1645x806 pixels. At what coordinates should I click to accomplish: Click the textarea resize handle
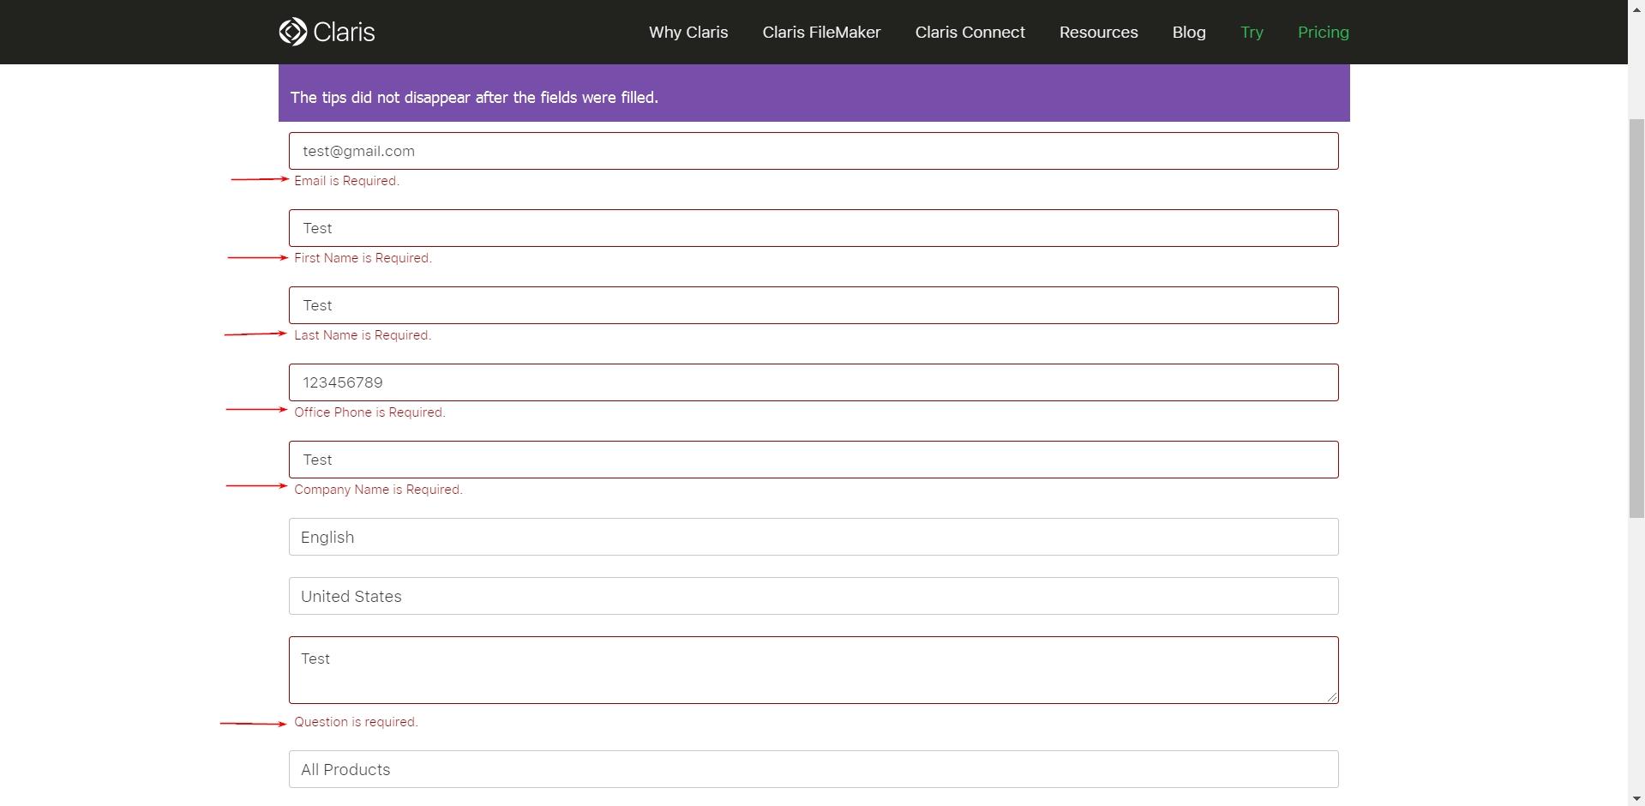[x=1332, y=697]
